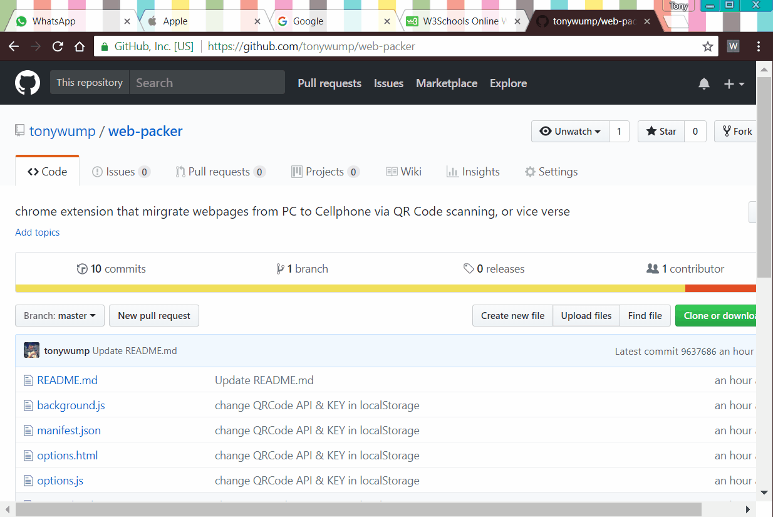
Task: Open the README.md file
Action: 67,380
